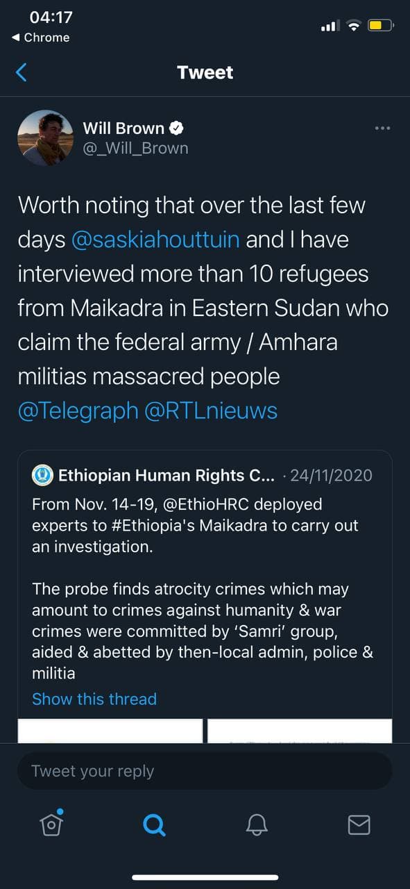Go to the Home tab

tap(51, 824)
